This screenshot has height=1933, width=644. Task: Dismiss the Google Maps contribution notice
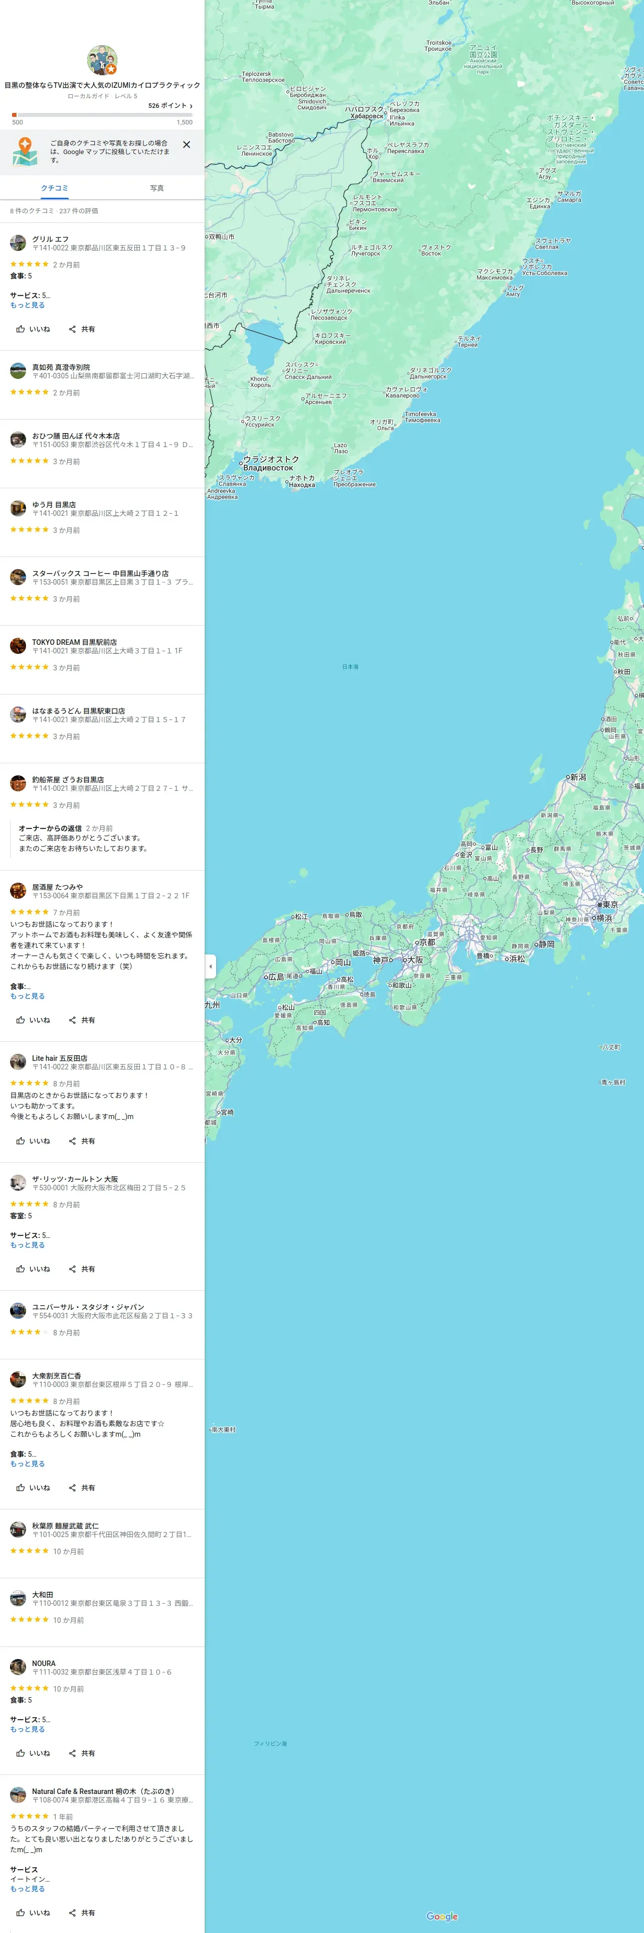click(x=187, y=145)
